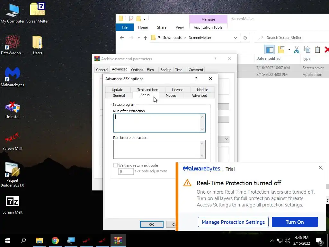Open the License tab
The width and height of the screenshot is (329, 247).
[177, 90]
